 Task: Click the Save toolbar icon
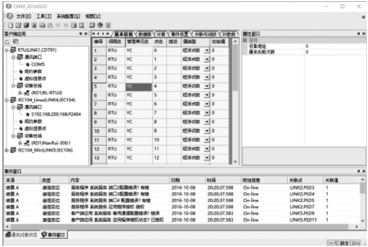pos(26,26)
